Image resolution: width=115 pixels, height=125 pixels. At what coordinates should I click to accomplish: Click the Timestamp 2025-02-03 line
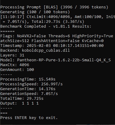coord(52,46)
